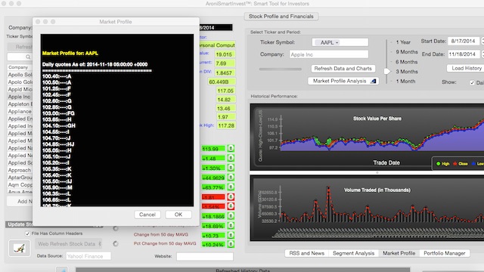Click the up-arrow icon beside +10.73
The width and height of the screenshot is (484, 272).
tap(231, 235)
